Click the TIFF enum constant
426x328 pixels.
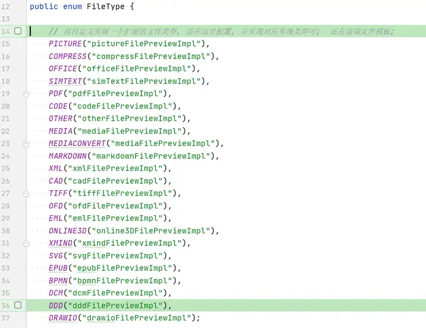pyautogui.click(x=58, y=193)
